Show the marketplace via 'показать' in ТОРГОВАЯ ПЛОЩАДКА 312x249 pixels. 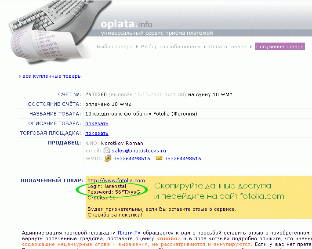coord(97,133)
